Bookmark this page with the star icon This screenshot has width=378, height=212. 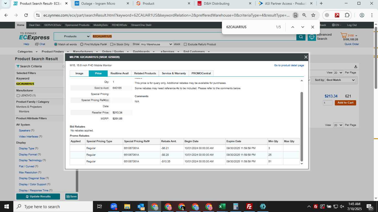click(x=313, y=15)
